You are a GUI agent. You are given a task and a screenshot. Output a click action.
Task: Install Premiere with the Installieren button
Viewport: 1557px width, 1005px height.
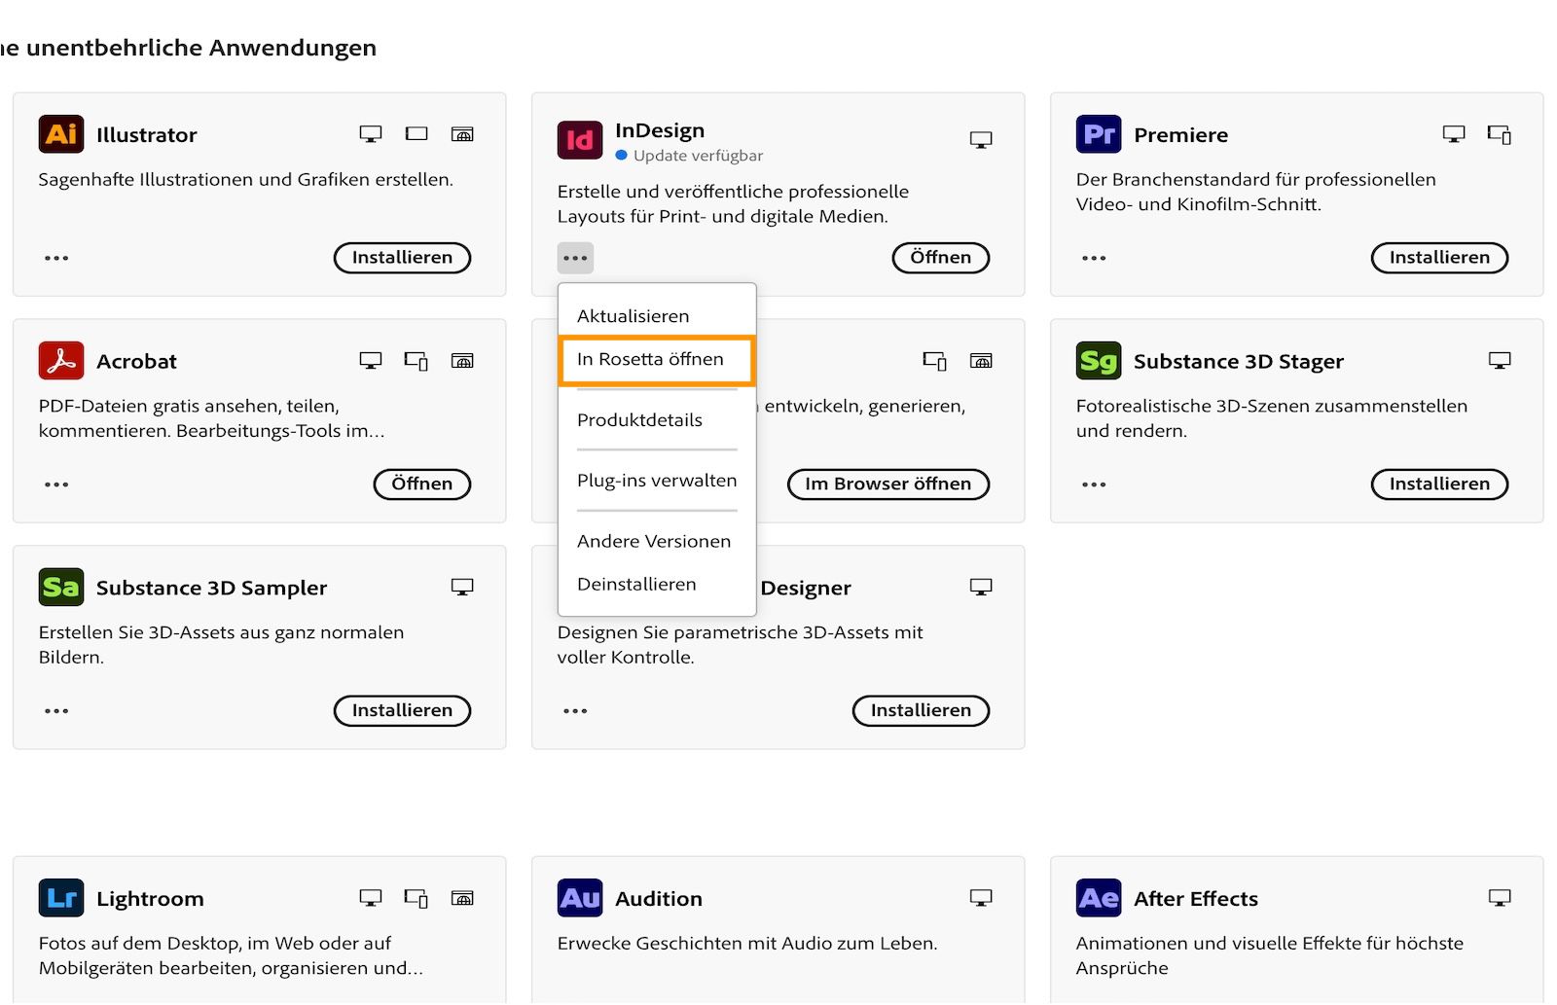[x=1439, y=258]
